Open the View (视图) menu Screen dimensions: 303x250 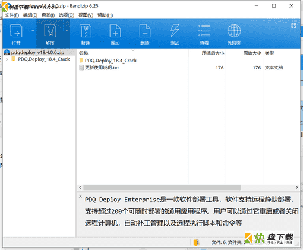click(x=86, y=15)
